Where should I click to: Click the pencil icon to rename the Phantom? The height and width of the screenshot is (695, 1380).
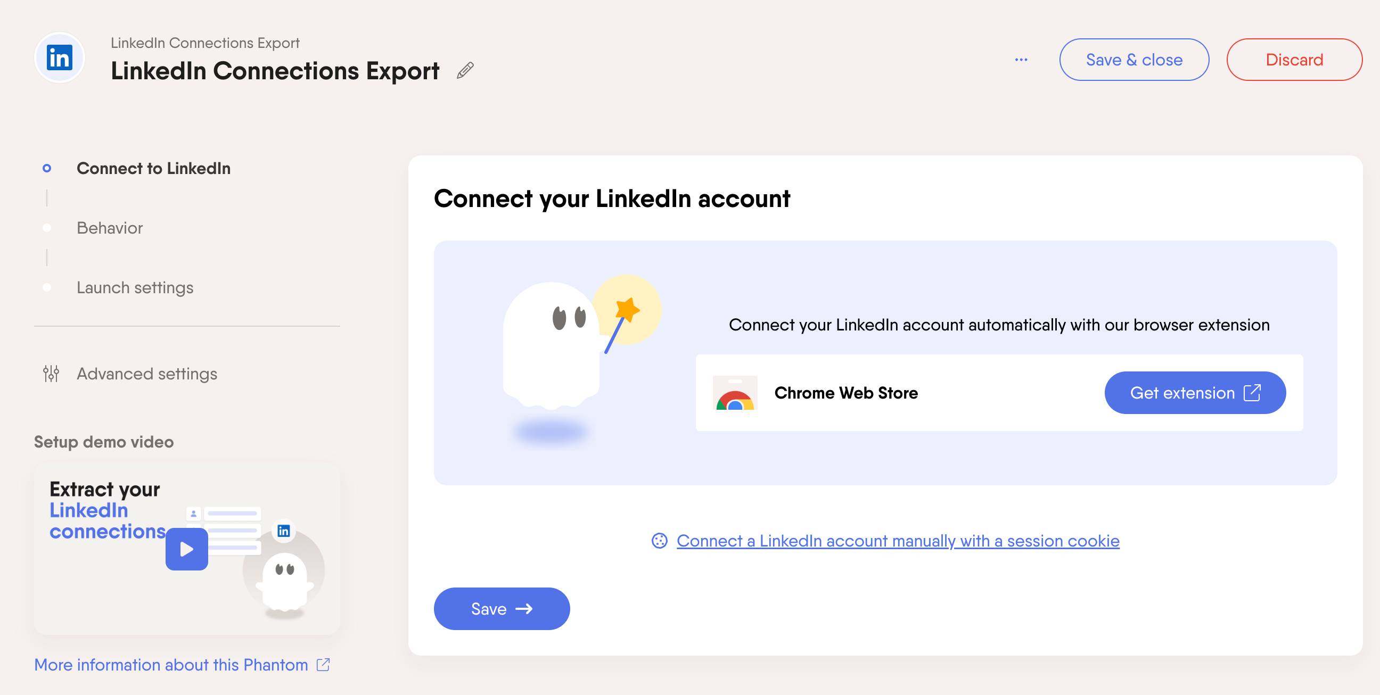coord(465,71)
